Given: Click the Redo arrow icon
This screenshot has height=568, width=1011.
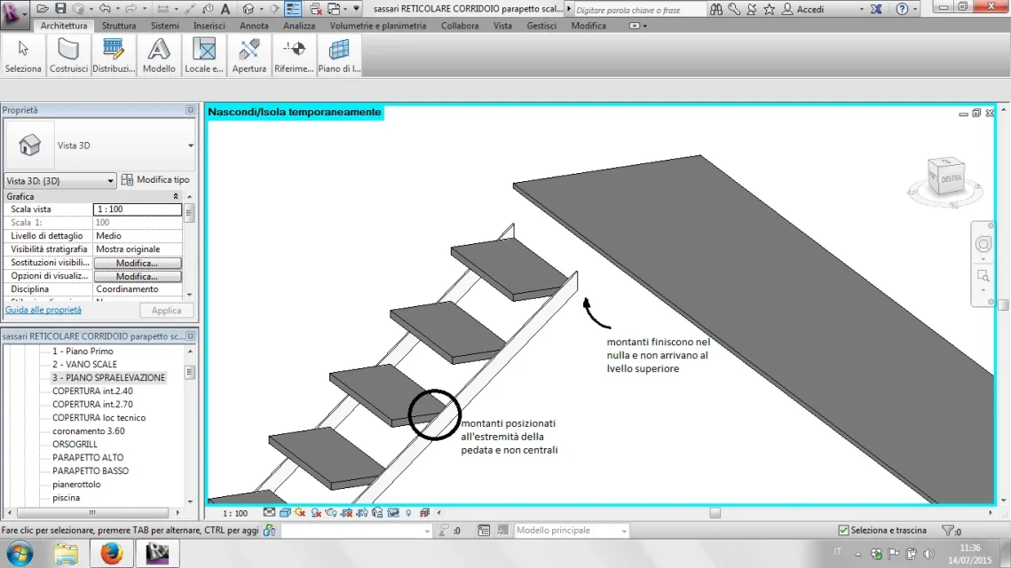Looking at the screenshot, I should 130,8.
